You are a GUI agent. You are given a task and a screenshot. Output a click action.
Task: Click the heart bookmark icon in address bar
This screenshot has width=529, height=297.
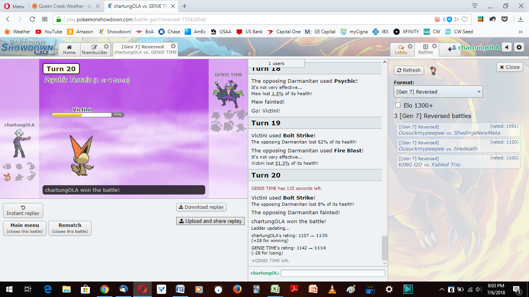464,19
